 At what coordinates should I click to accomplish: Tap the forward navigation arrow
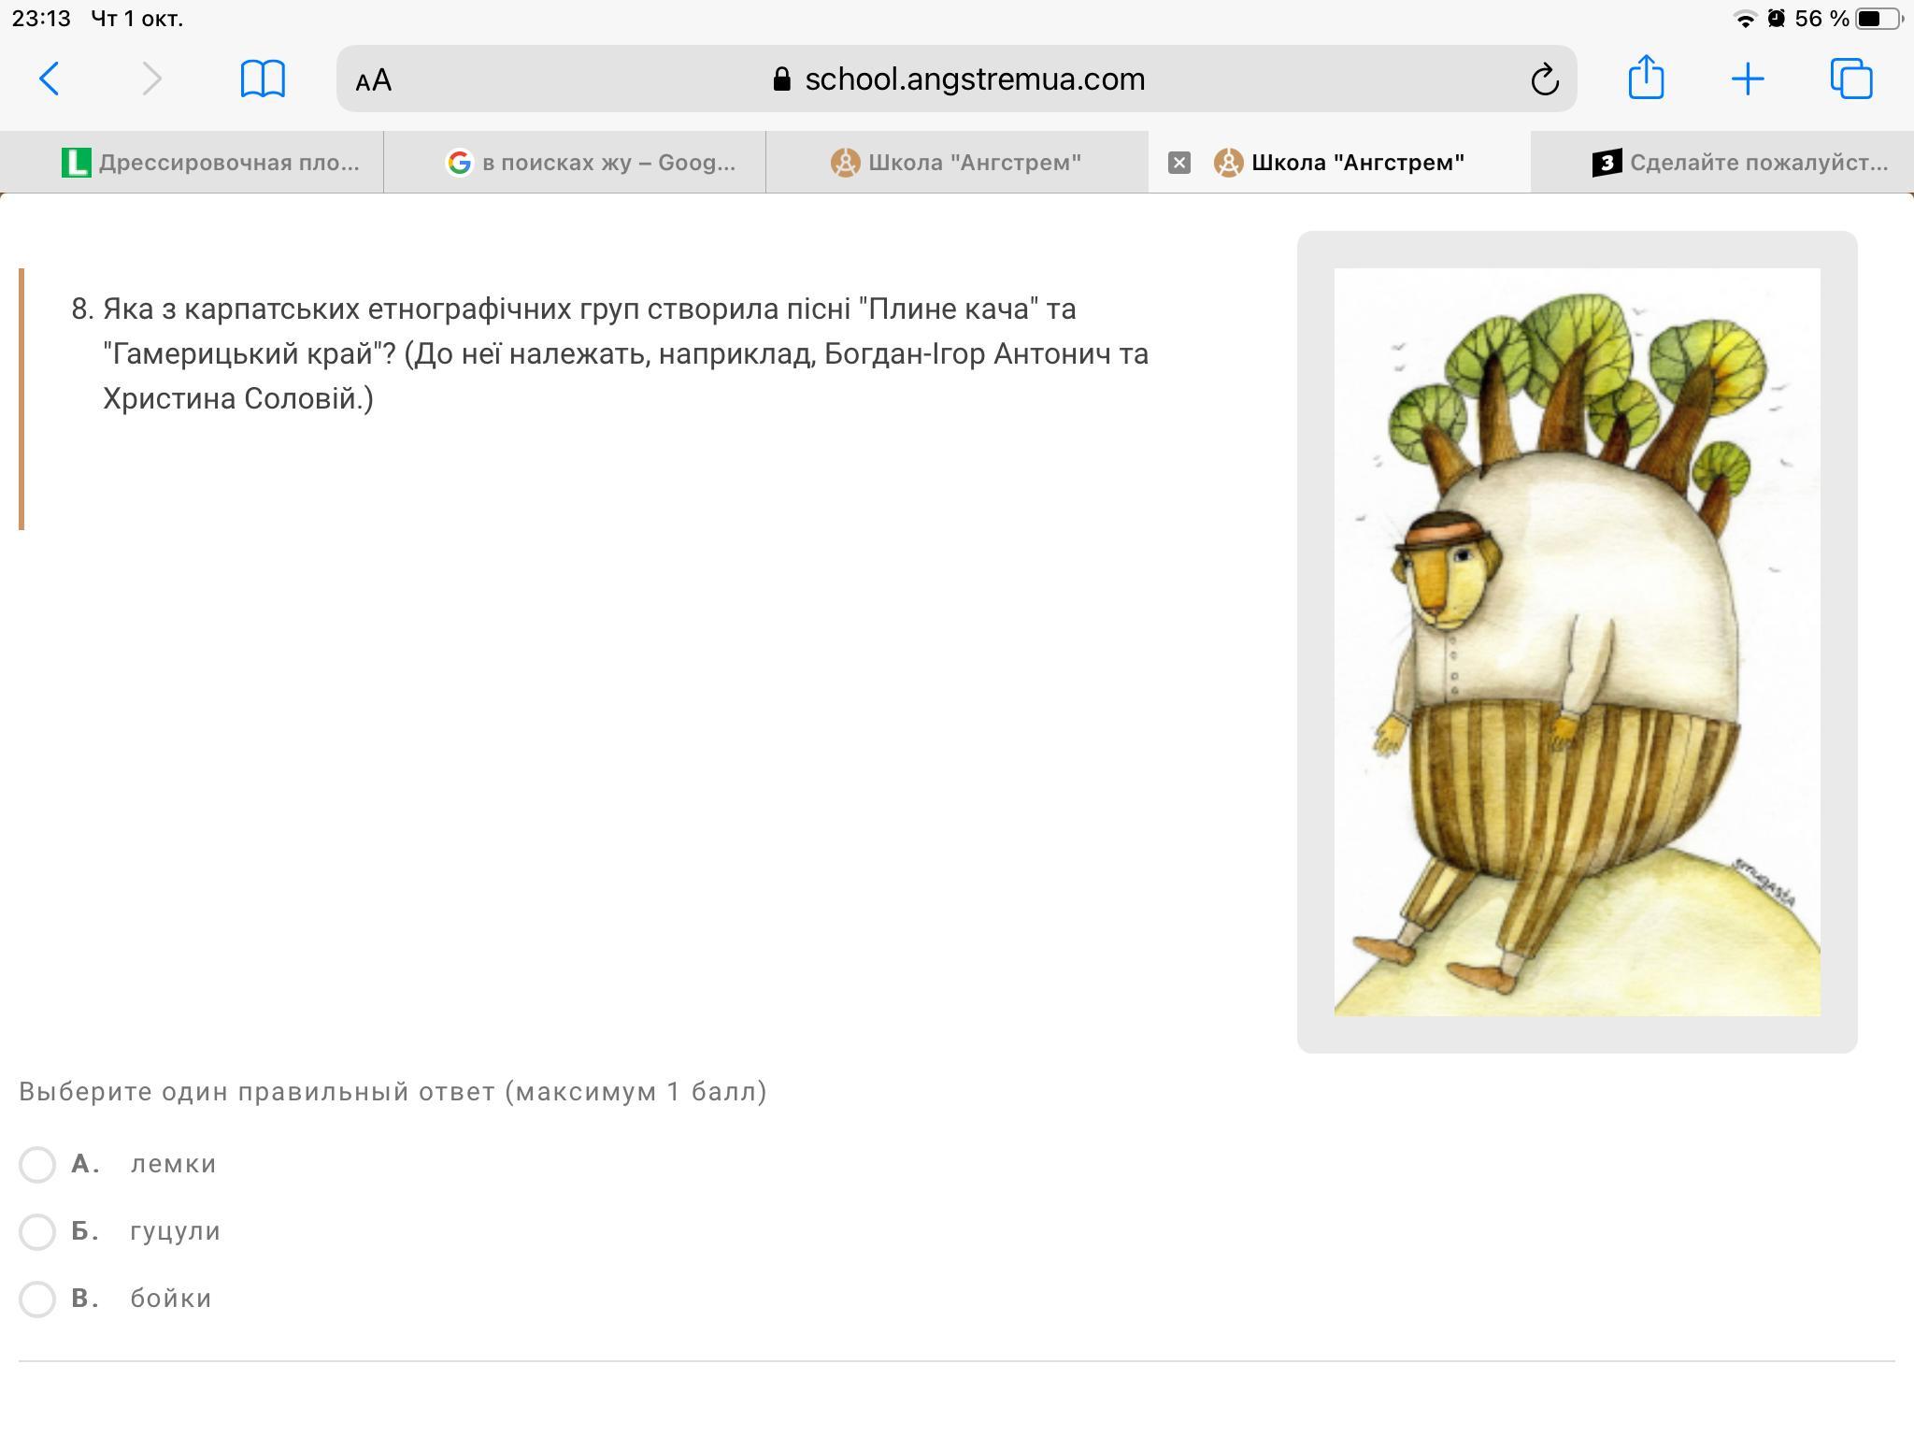click(x=151, y=79)
